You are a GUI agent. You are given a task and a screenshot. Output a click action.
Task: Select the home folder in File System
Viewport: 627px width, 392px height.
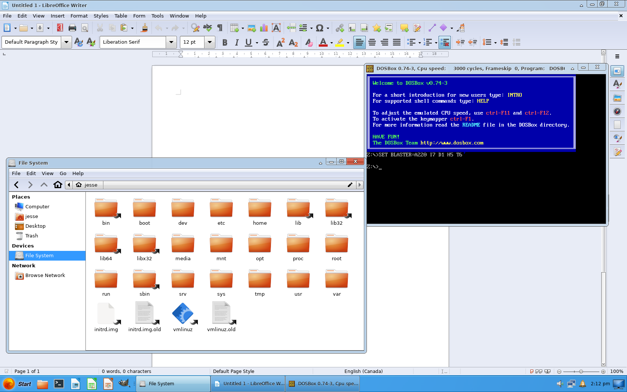click(260, 212)
